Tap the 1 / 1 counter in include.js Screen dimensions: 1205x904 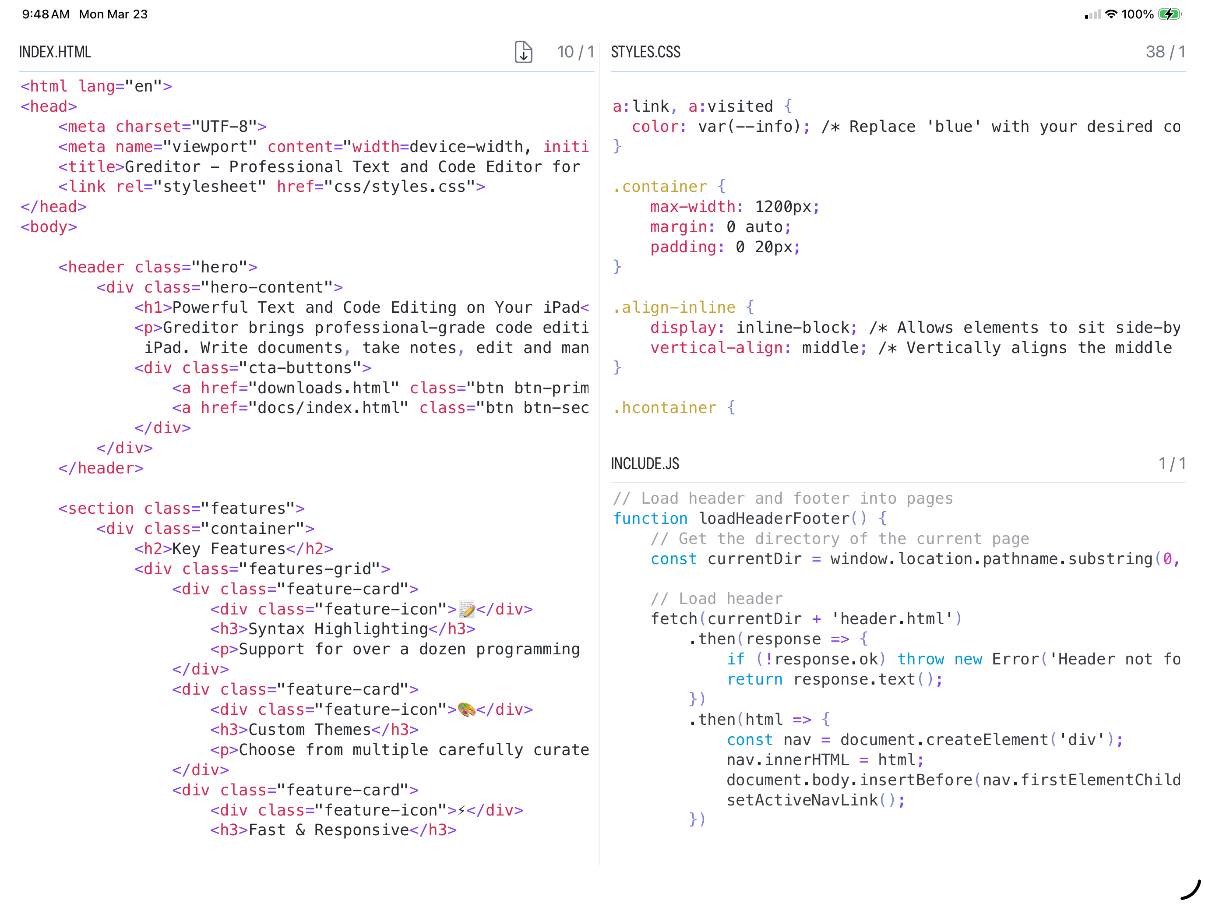[x=1172, y=464]
